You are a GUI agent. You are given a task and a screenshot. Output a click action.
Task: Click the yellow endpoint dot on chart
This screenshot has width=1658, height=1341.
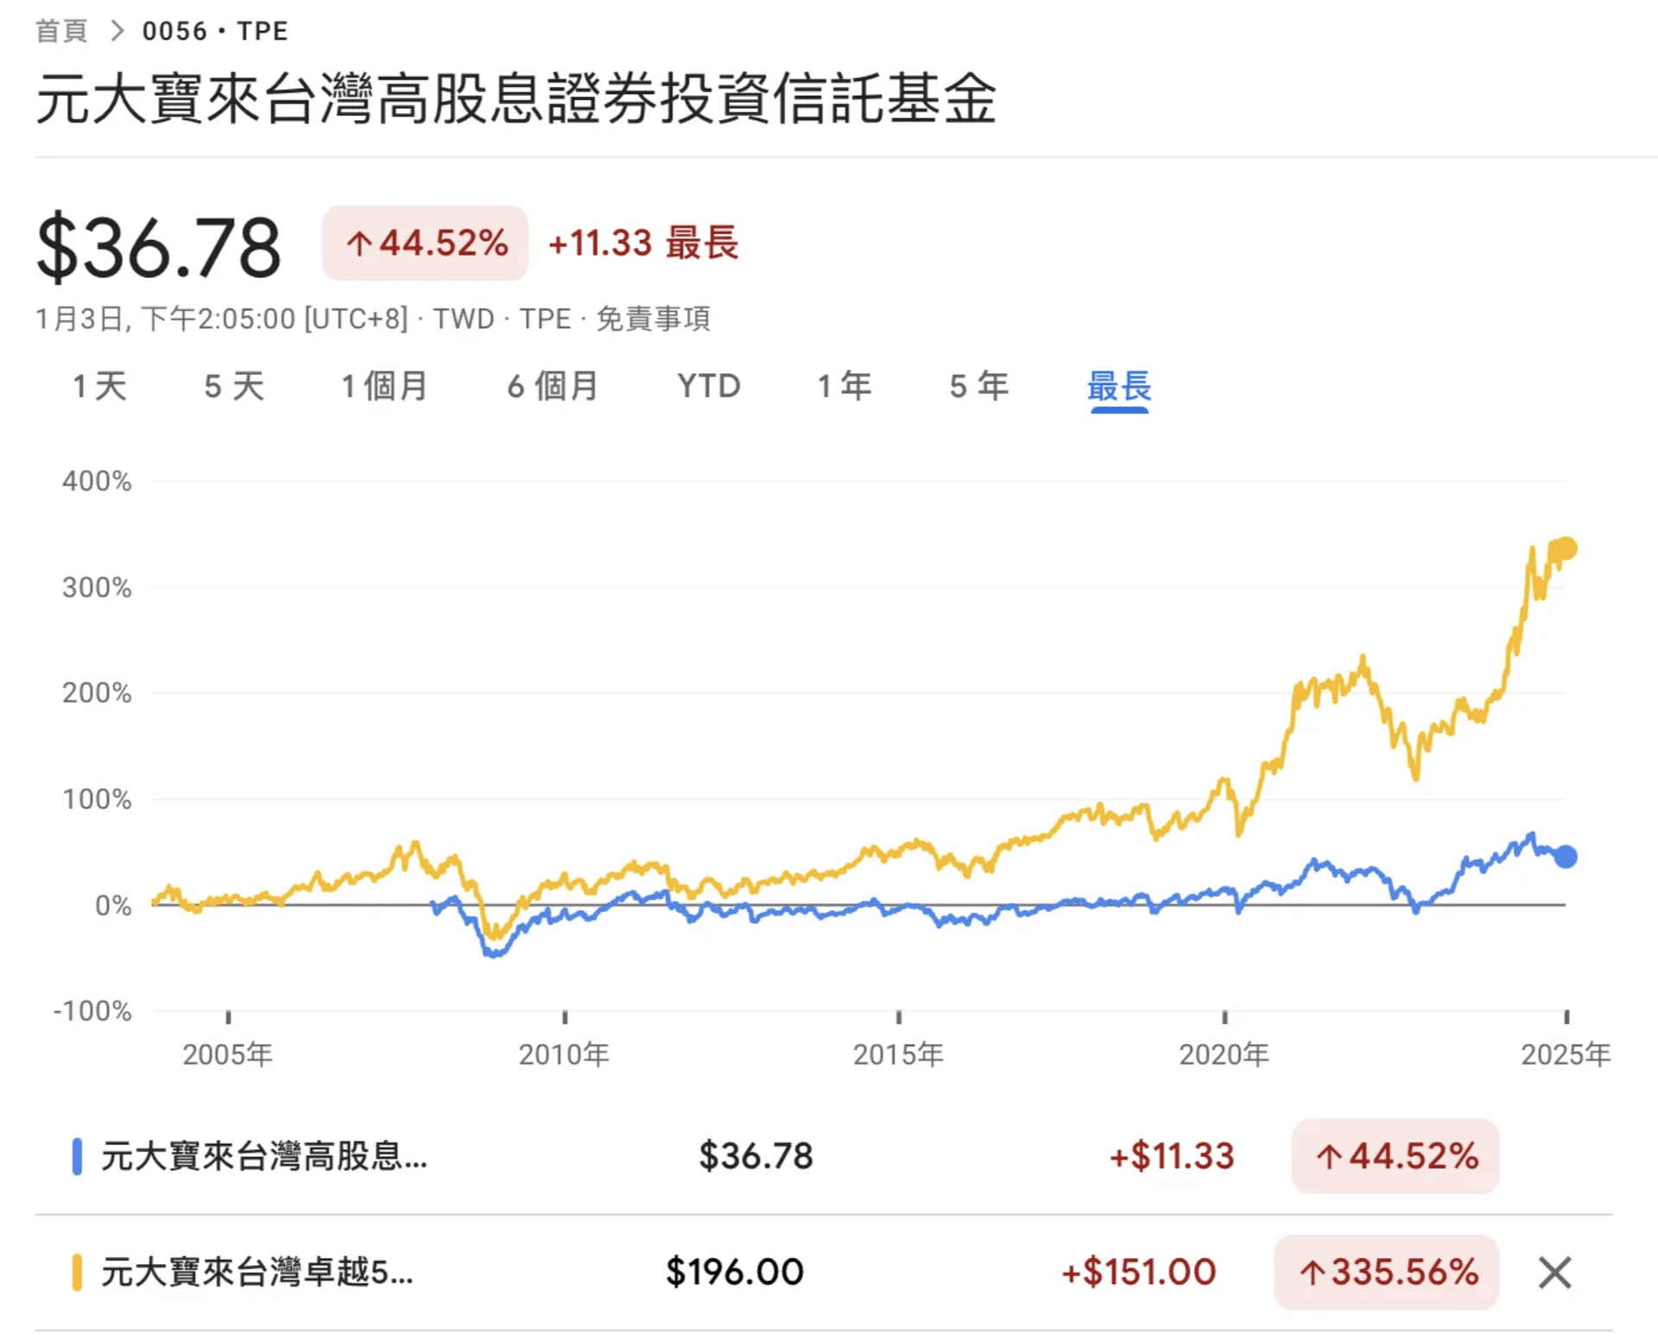[x=1566, y=548]
